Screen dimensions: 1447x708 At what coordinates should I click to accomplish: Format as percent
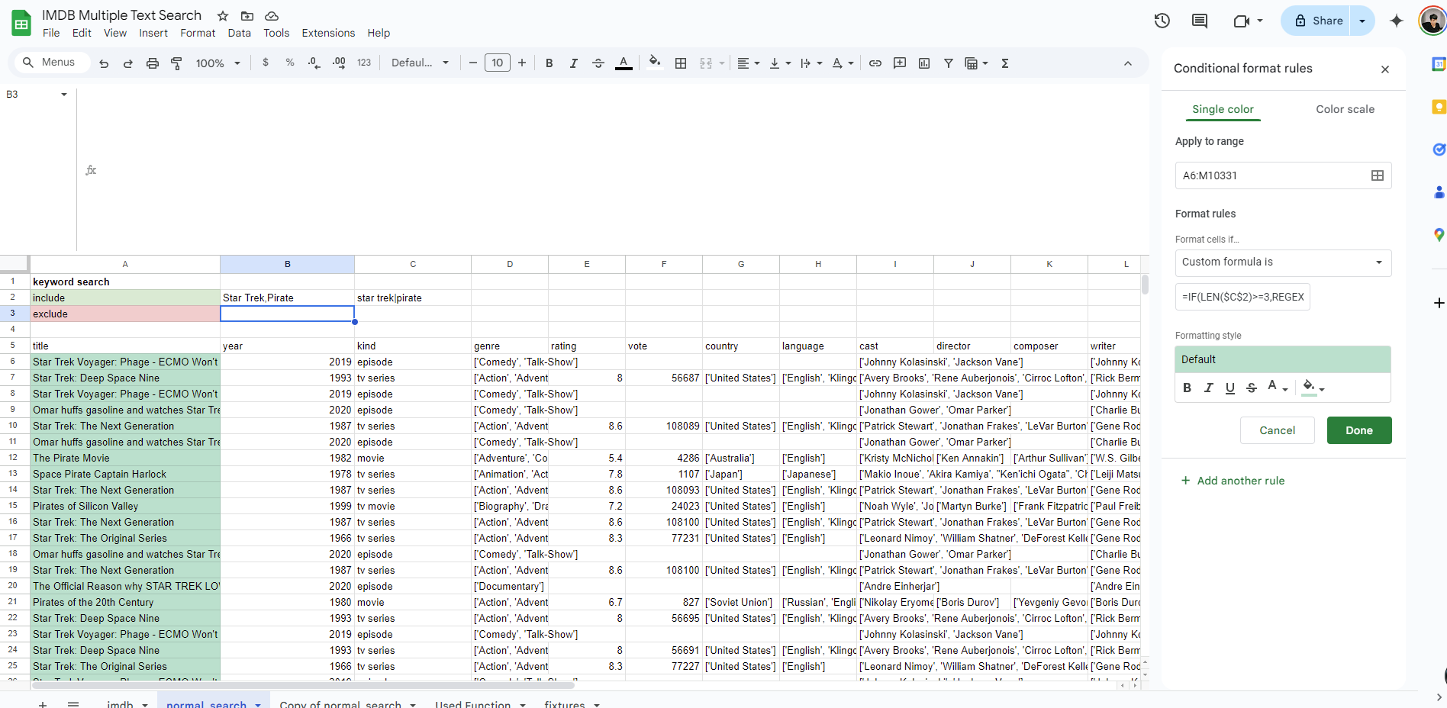(290, 63)
